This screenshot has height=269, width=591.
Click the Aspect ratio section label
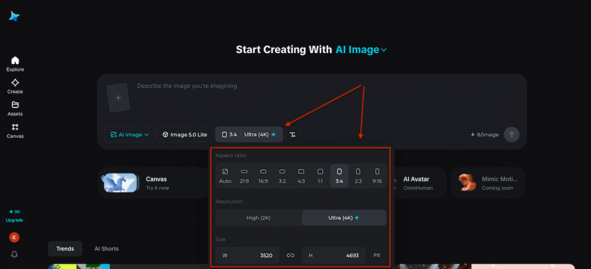pos(230,155)
